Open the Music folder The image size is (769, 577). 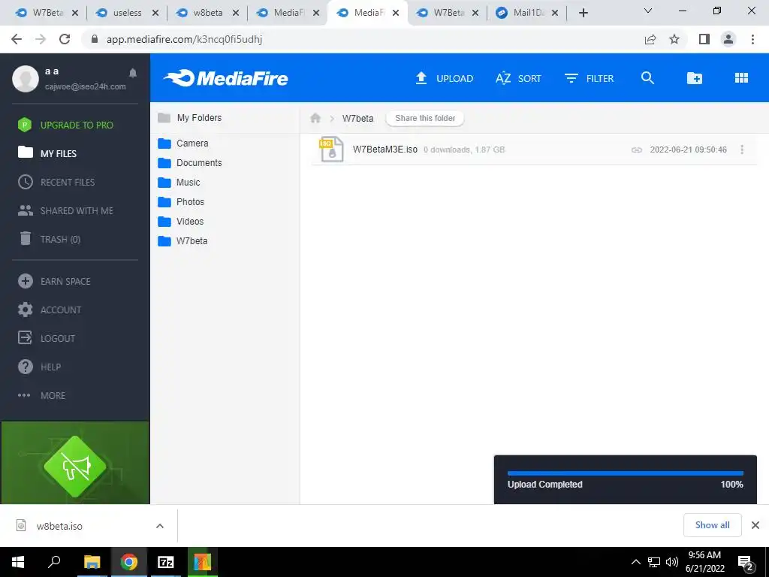(179, 183)
